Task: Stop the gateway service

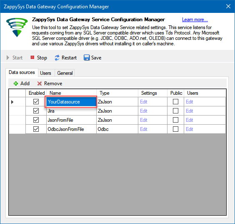Action: coord(39,58)
